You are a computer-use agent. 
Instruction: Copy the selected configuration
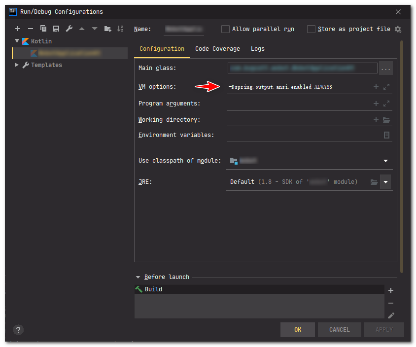pyautogui.click(x=43, y=29)
